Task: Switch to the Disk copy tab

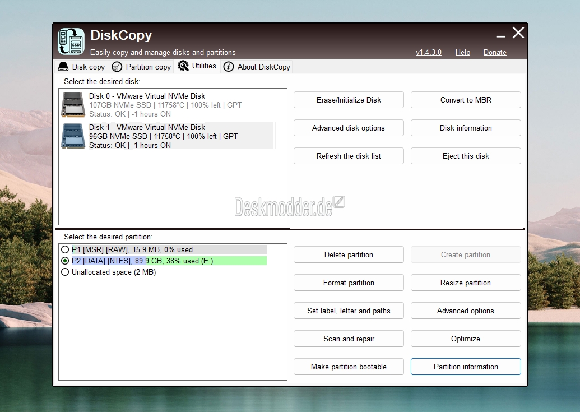Action: coord(82,67)
